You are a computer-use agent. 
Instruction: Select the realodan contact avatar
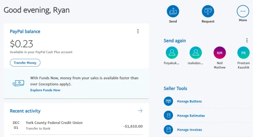click(196, 52)
